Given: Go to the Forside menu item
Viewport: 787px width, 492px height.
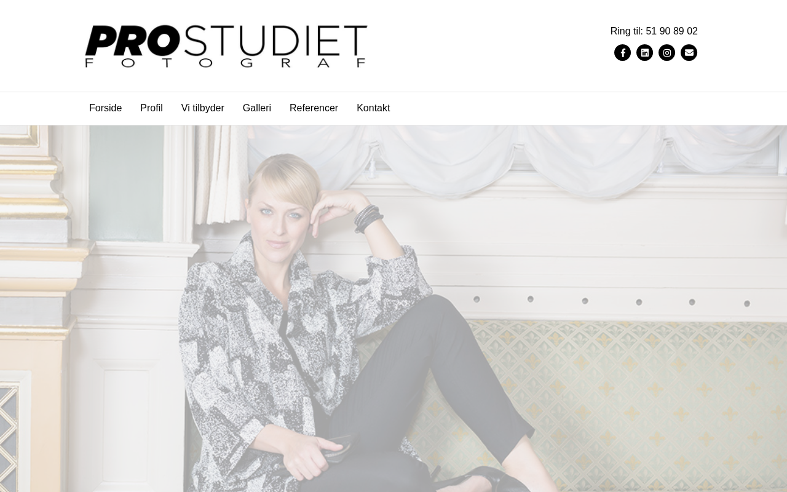Looking at the screenshot, I should coord(105,108).
